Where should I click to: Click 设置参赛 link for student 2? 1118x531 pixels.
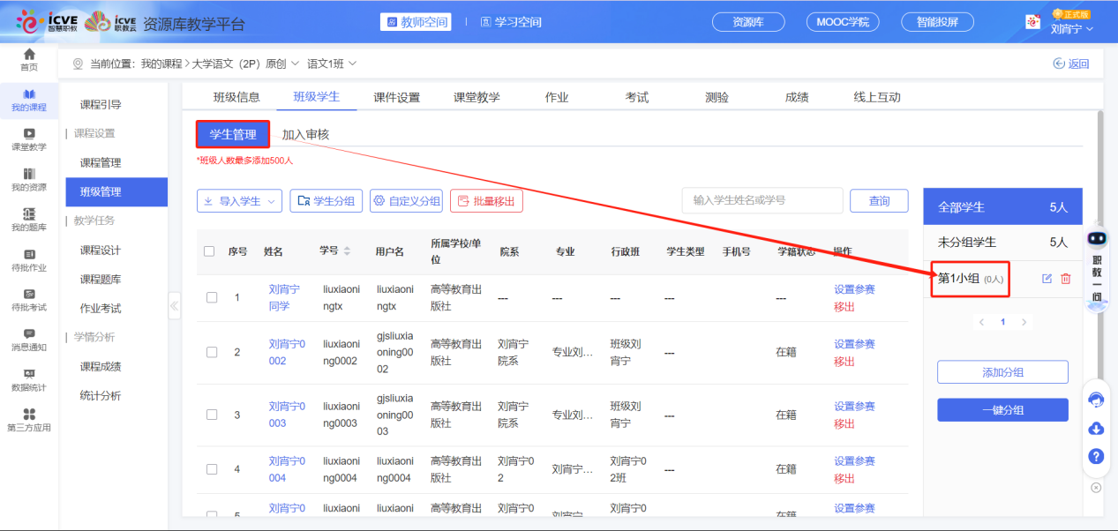click(x=854, y=344)
